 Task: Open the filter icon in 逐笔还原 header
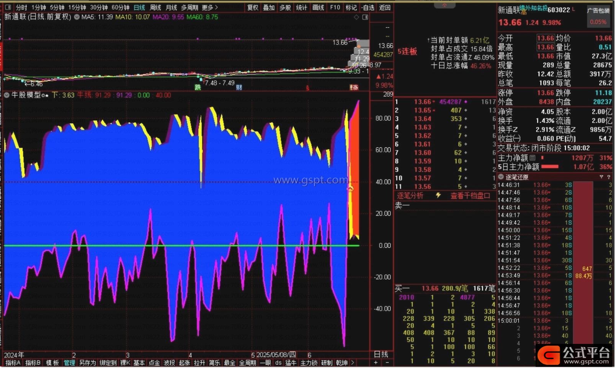601,177
